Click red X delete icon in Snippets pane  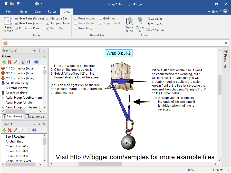coord(10,130)
